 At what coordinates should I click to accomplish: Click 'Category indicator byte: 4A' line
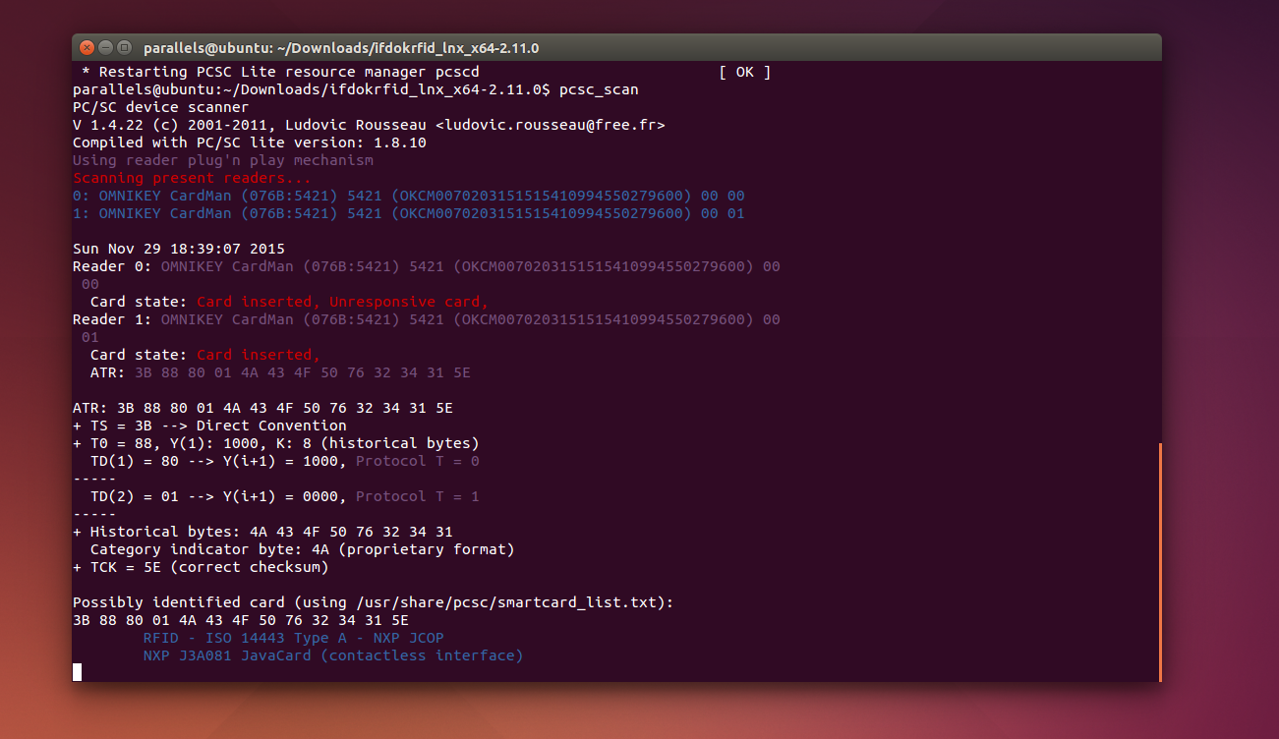(303, 549)
